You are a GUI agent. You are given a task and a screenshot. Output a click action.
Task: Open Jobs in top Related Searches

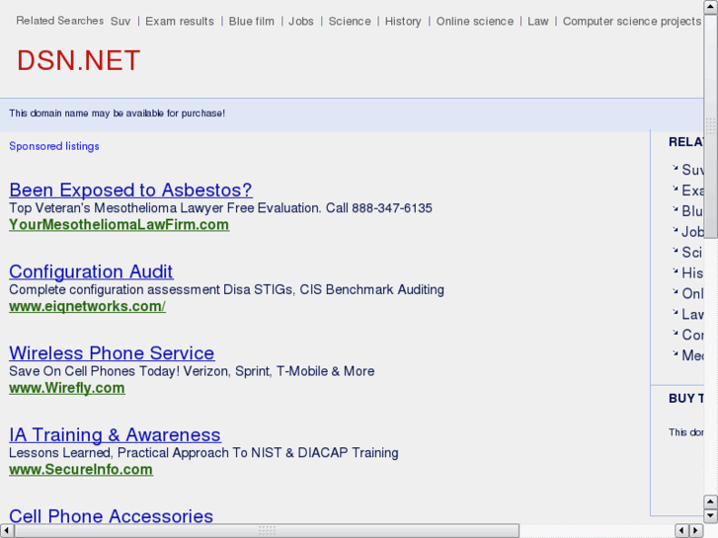(301, 22)
